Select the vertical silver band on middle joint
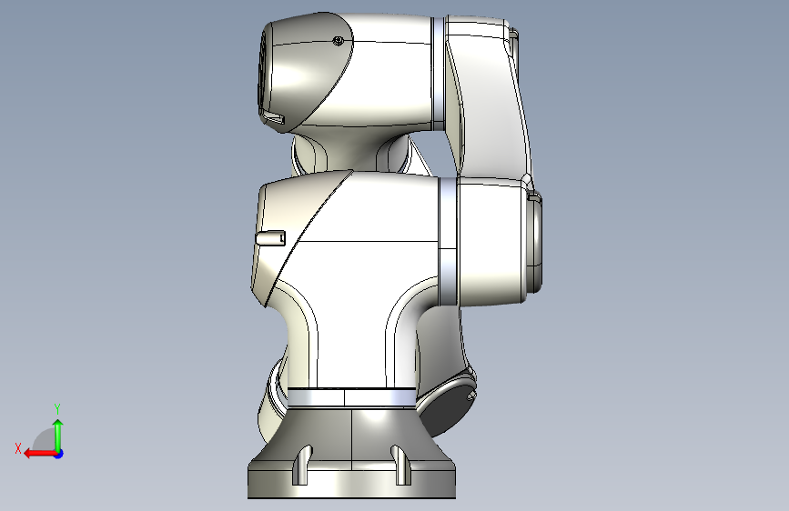The image size is (789, 511). tap(448, 242)
